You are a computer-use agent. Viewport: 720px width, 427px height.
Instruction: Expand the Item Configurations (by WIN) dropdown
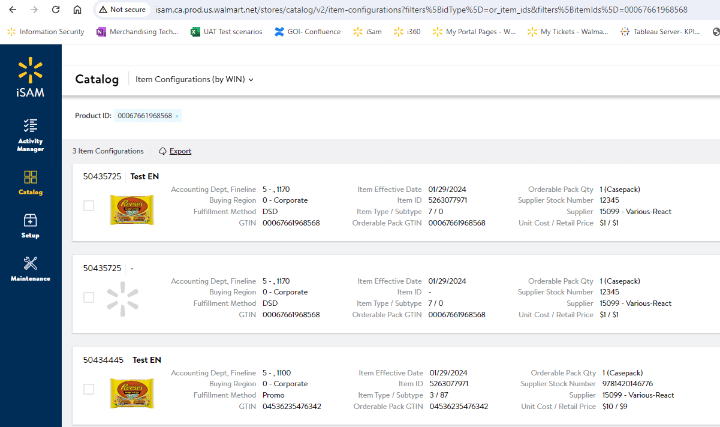[195, 79]
